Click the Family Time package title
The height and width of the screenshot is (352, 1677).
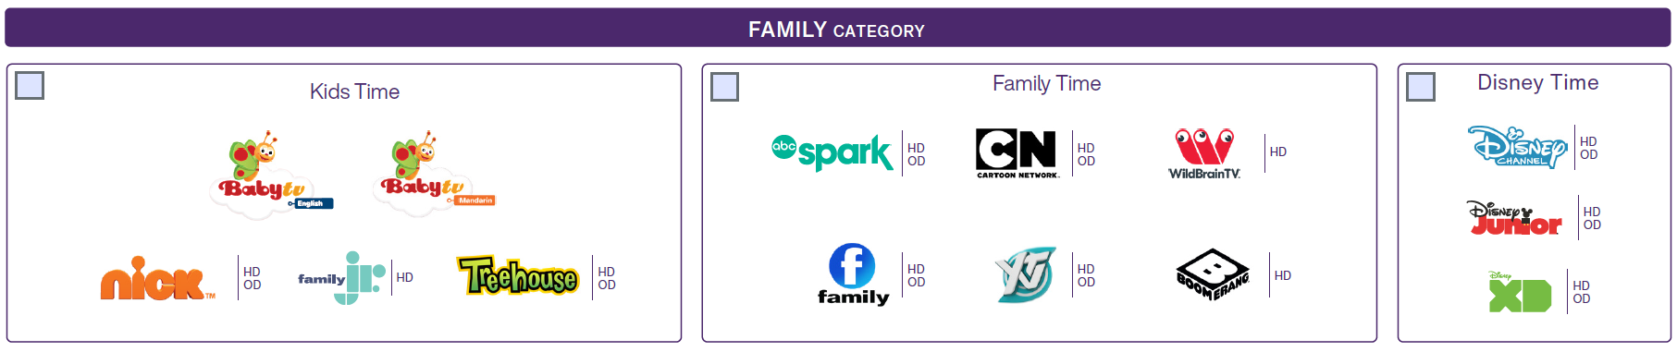(x=1046, y=83)
